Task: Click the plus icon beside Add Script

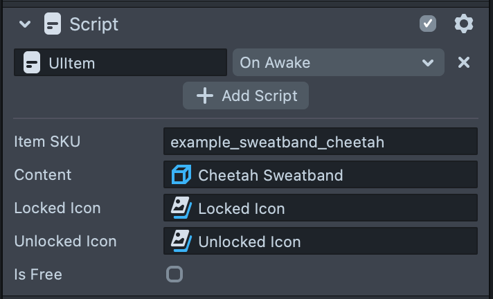Action: 205,96
